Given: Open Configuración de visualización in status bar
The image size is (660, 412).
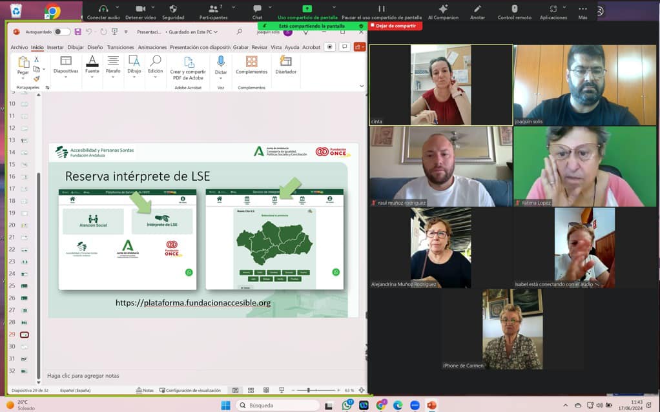Looking at the screenshot, I should [x=190, y=390].
